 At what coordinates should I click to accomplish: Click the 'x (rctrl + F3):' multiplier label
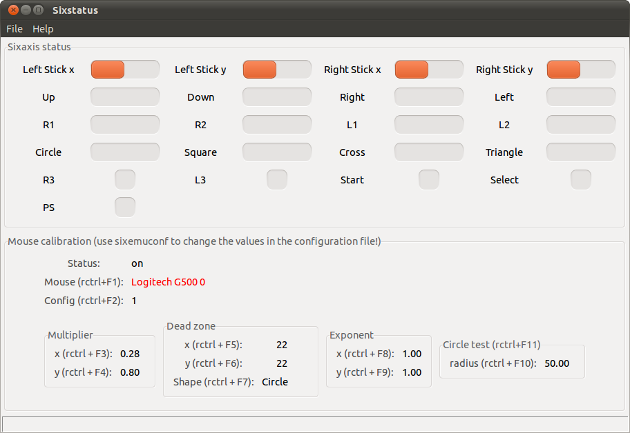[x=84, y=354]
